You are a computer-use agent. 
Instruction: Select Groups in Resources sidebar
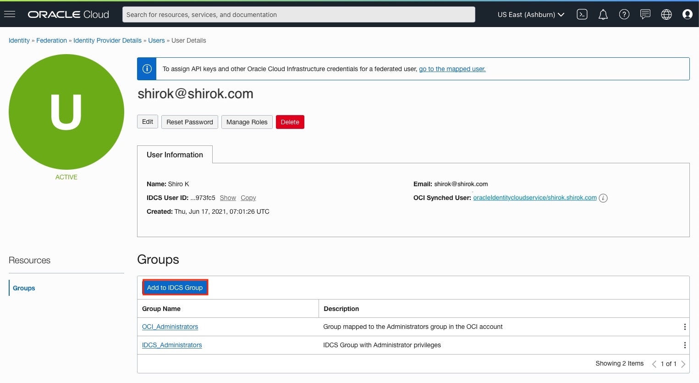click(24, 288)
